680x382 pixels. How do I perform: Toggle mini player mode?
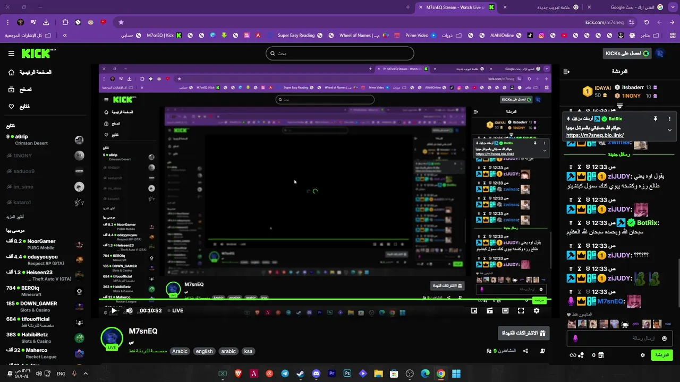[x=474, y=311]
